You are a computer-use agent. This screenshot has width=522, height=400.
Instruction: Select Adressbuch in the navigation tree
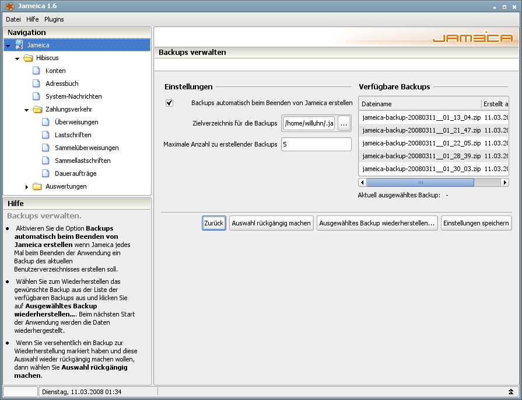[x=62, y=84]
